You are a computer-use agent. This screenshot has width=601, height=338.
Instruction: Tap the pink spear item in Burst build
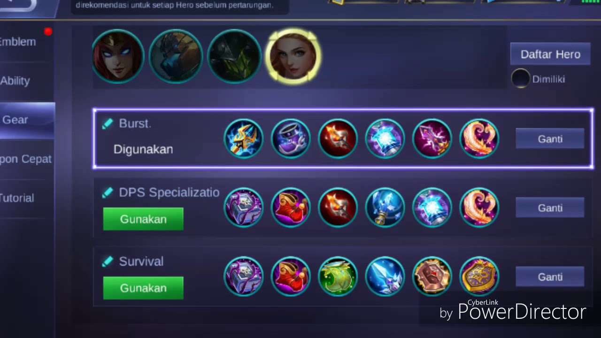(x=432, y=138)
